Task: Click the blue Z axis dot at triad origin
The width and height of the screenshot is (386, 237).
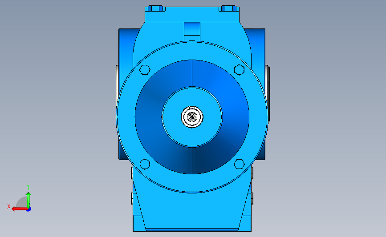Action: click(28, 209)
